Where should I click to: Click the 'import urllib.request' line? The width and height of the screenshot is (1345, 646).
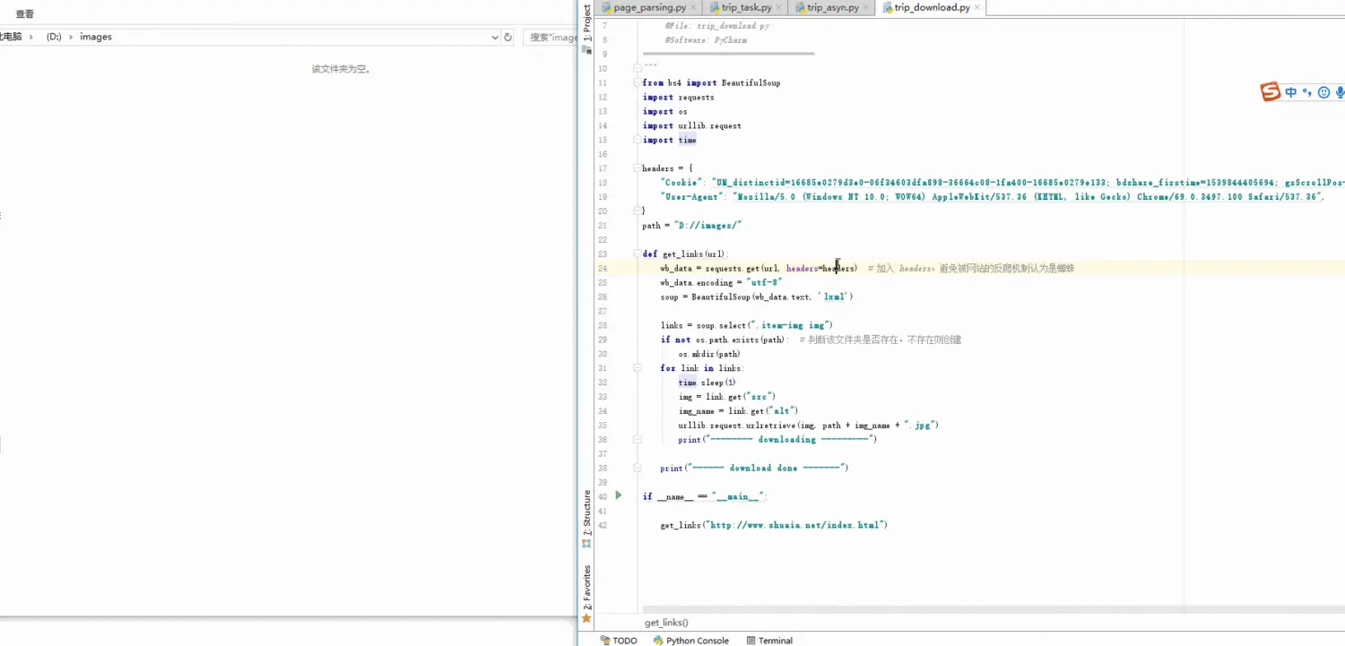pyautogui.click(x=692, y=125)
